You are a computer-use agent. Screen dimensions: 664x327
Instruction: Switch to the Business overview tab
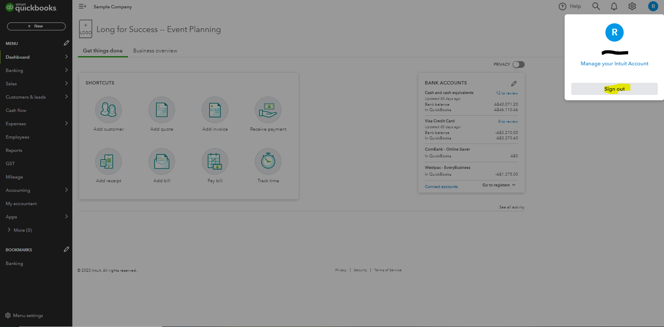tap(155, 51)
